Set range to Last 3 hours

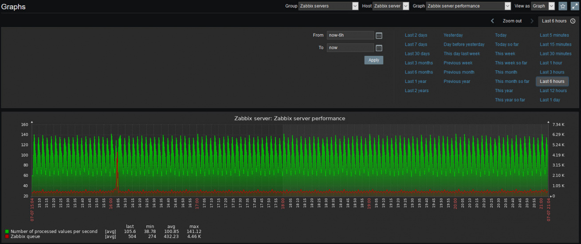[x=552, y=72]
